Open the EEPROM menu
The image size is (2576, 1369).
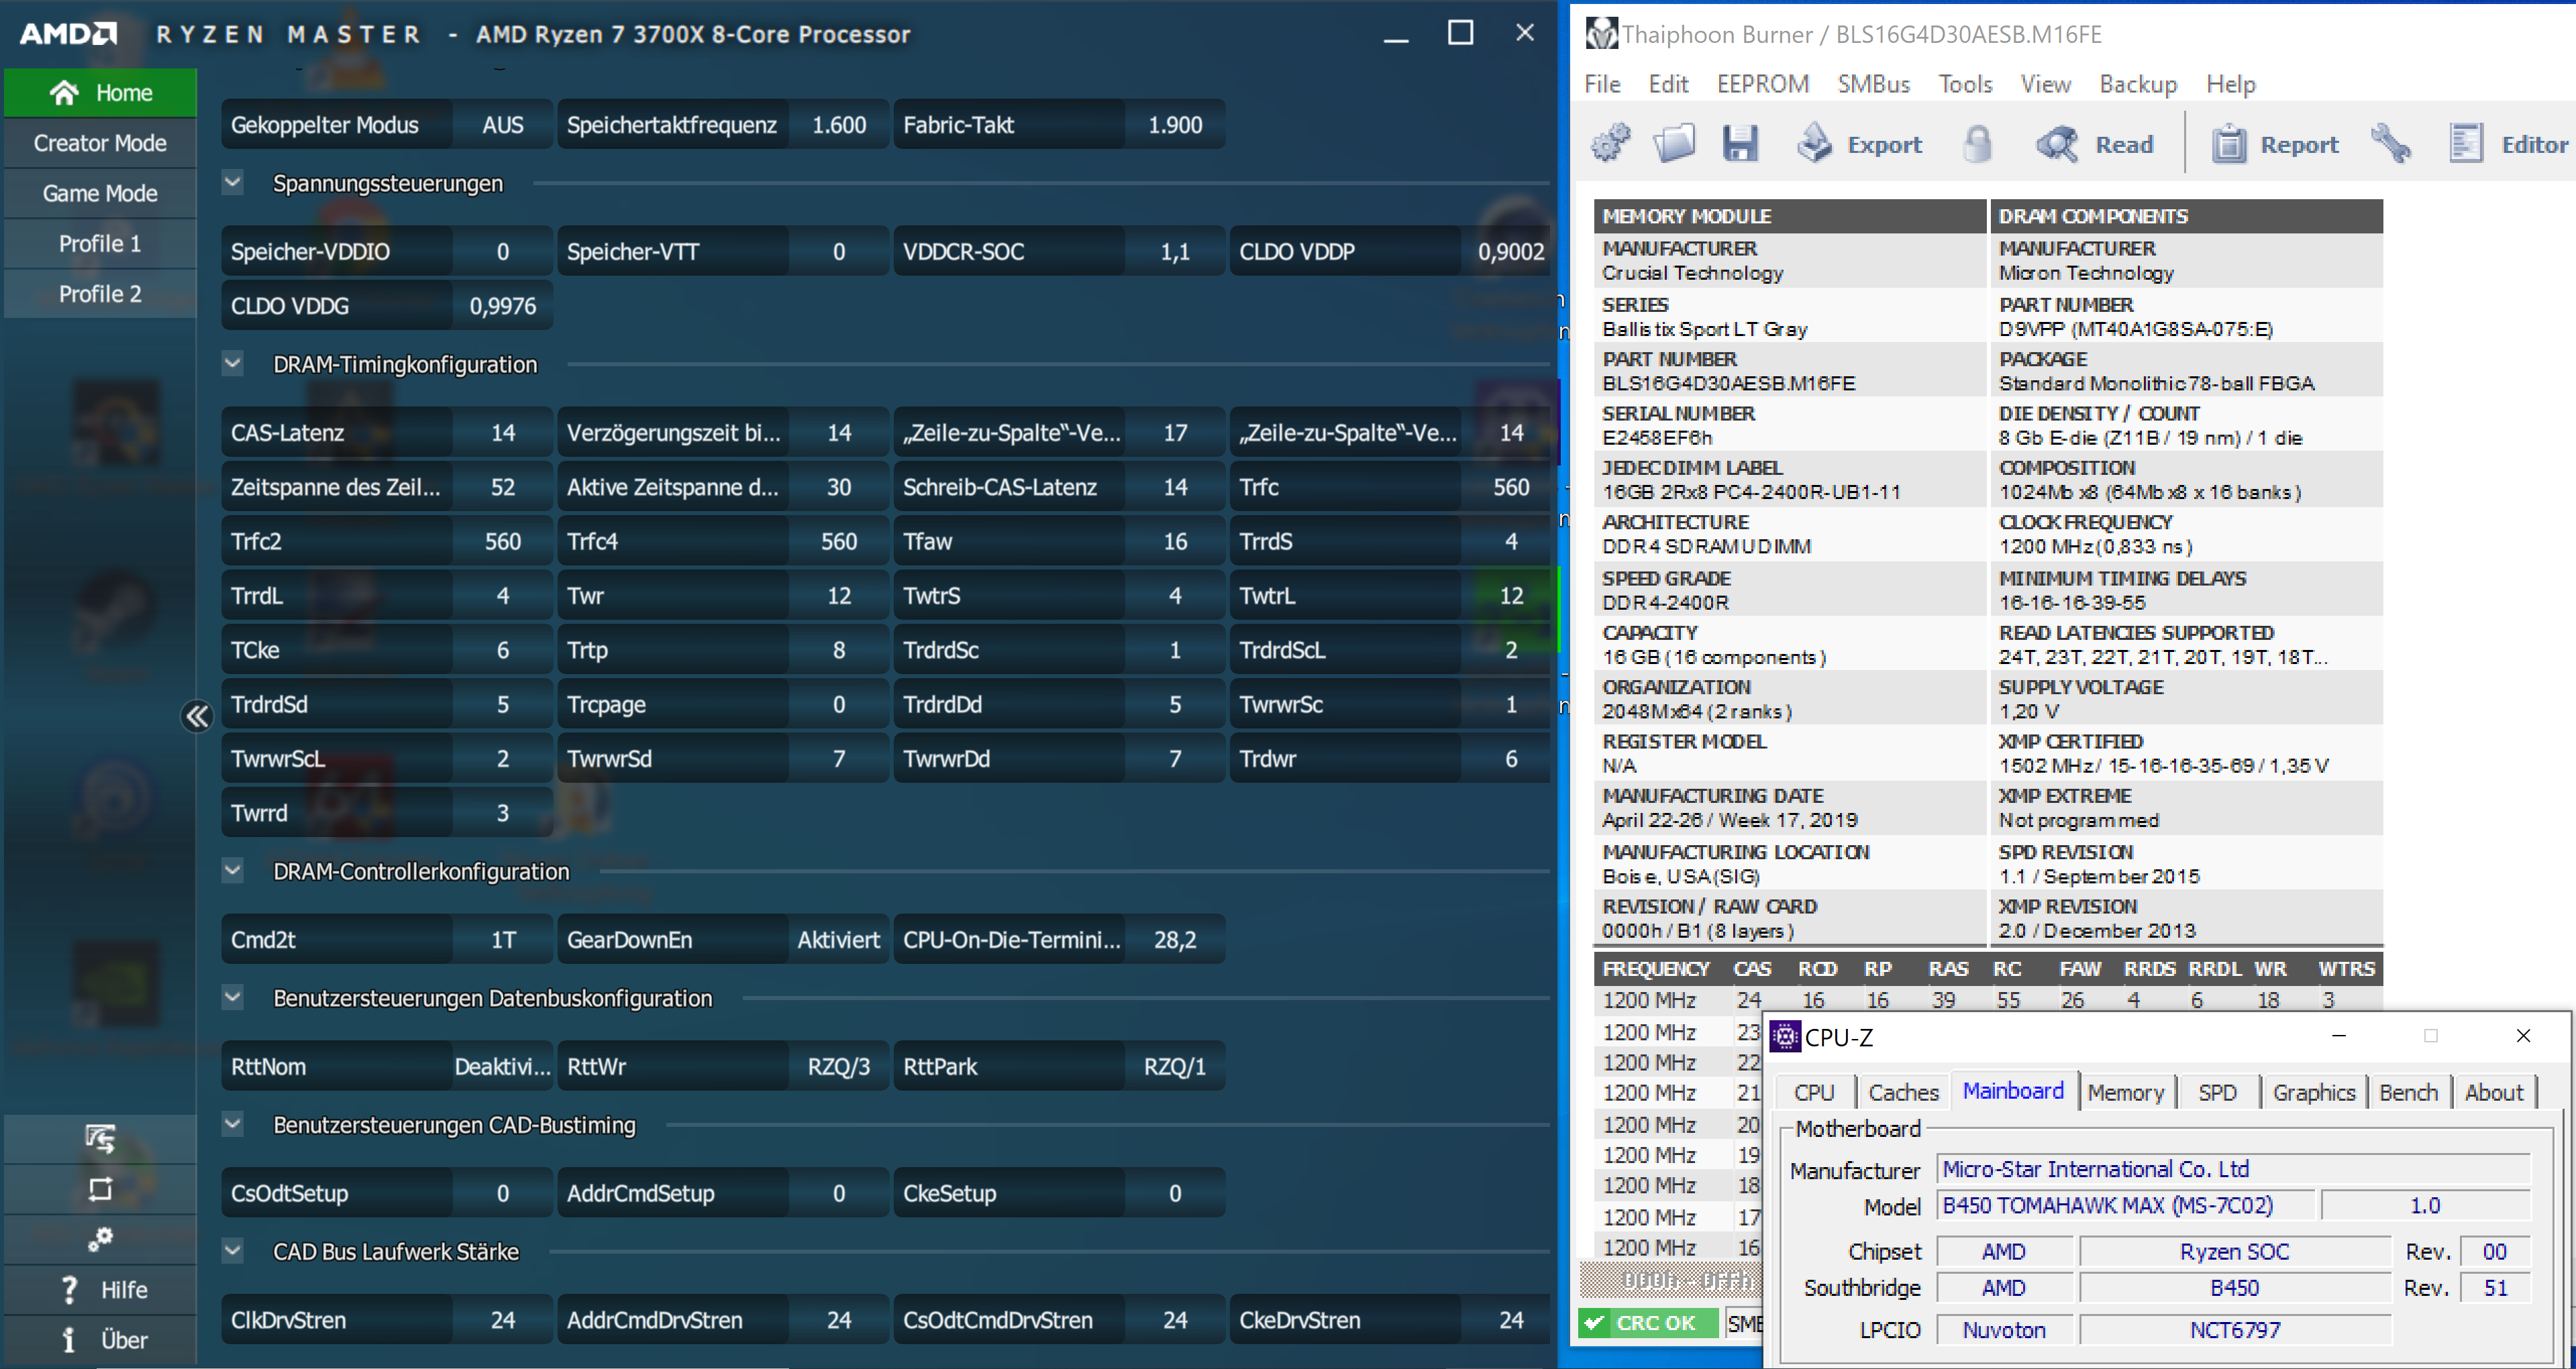point(1762,84)
